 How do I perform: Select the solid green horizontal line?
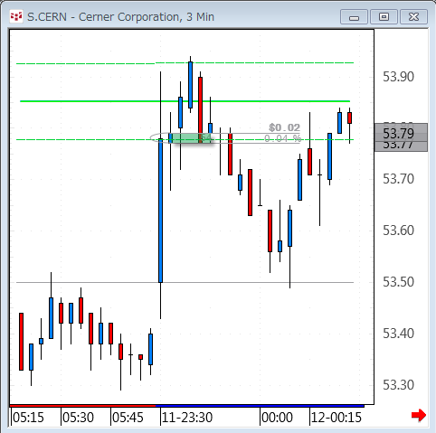click(185, 101)
